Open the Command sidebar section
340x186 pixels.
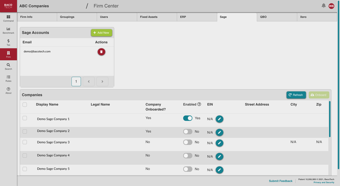click(x=8, y=18)
